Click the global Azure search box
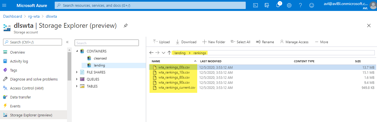The image size is (377, 122). [x=150, y=5]
